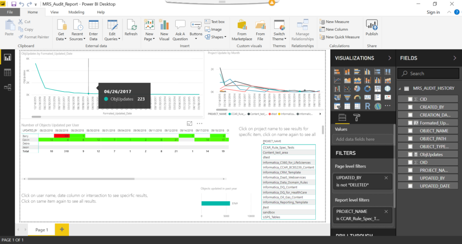The image size is (462, 244).
Task: Open the Get Data dropdown
Action: 61,39
